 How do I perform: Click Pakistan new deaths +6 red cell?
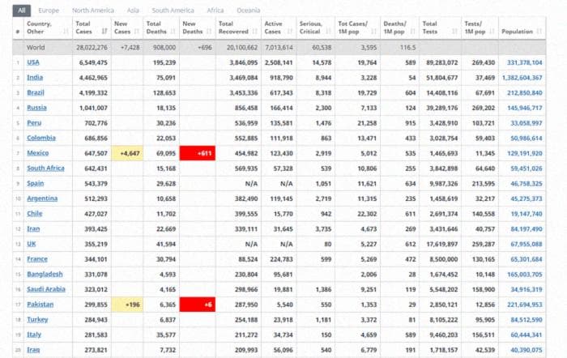click(198, 305)
